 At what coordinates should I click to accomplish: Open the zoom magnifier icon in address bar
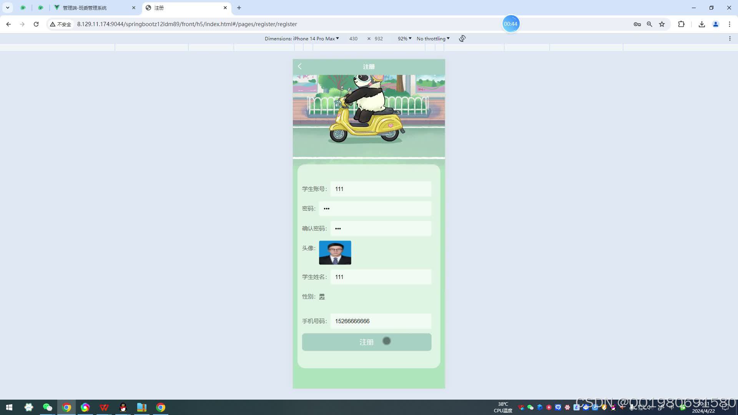[x=649, y=24]
